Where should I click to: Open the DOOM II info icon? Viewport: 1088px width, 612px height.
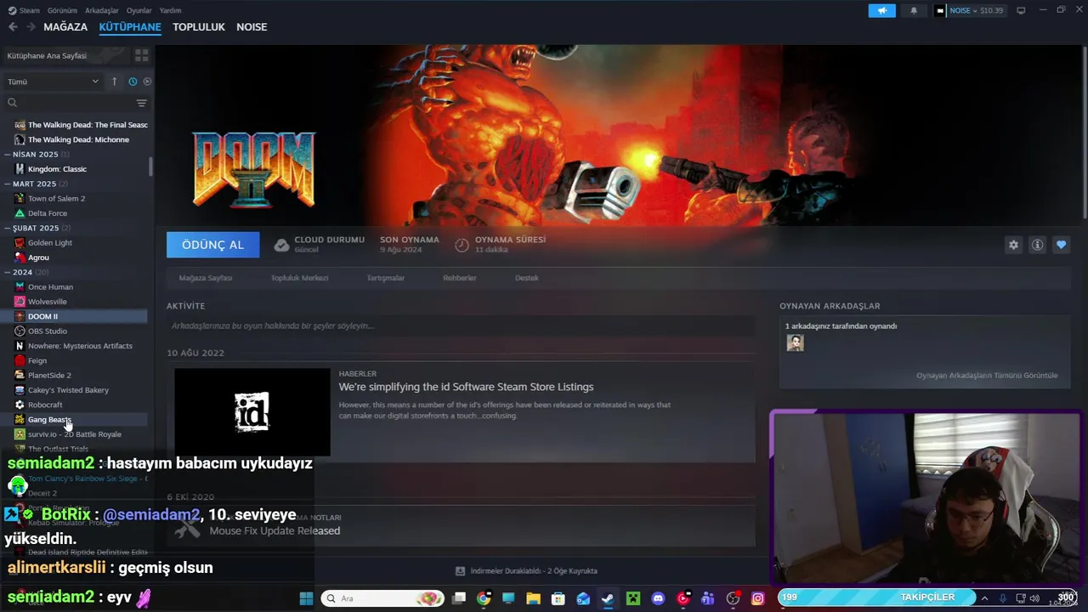(x=1037, y=245)
